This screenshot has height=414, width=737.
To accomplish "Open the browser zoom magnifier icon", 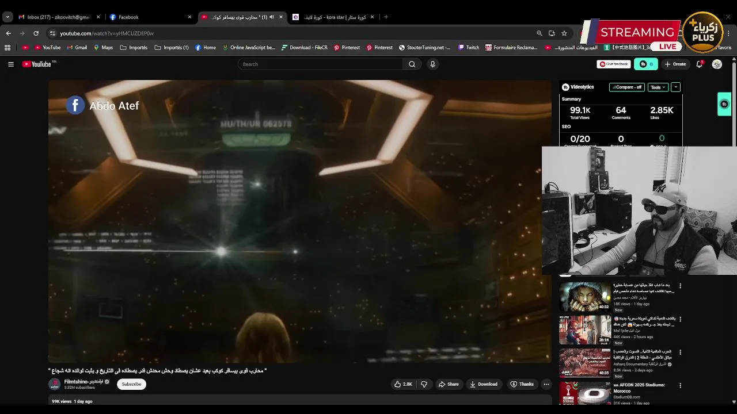I will click(x=539, y=33).
